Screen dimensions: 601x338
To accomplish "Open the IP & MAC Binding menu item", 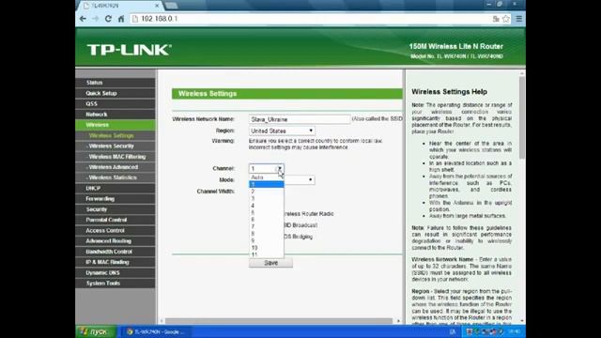I will click(116, 262).
